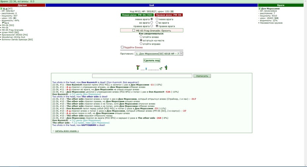Open Дон Мороззини name in Враги panel
The image size is (307, 167).
[270, 9]
